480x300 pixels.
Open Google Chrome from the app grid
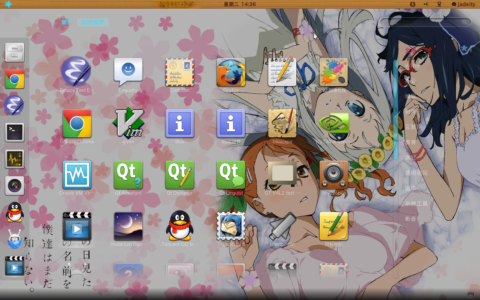click(77, 126)
